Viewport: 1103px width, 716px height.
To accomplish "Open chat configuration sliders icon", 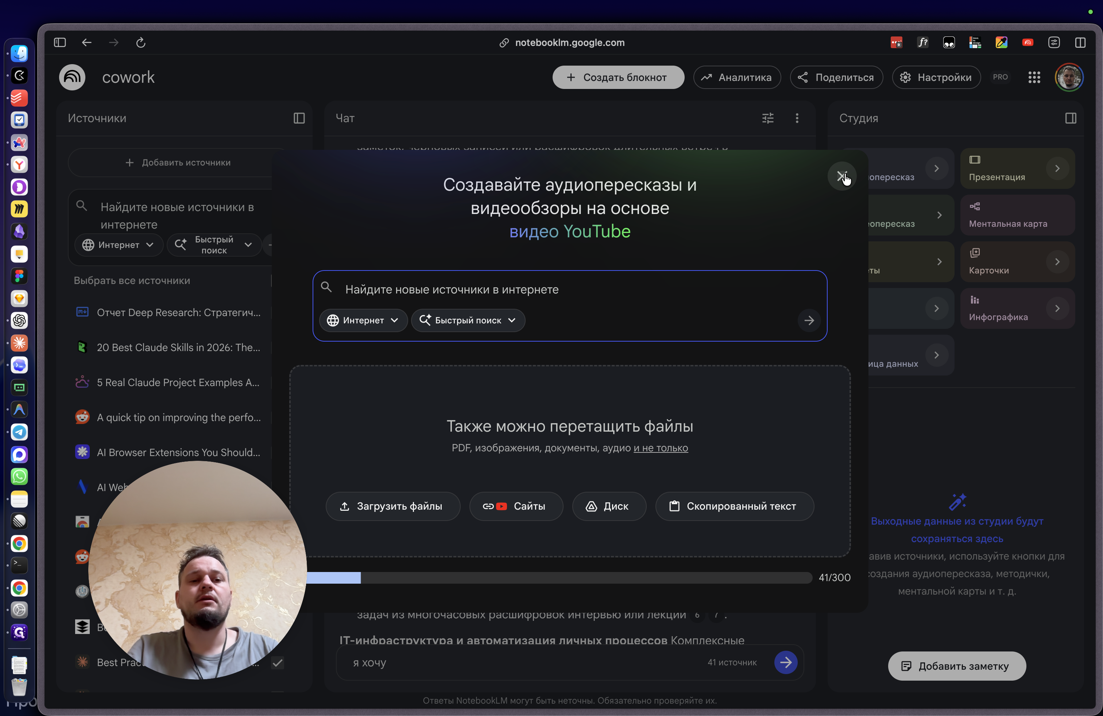I will coord(768,118).
